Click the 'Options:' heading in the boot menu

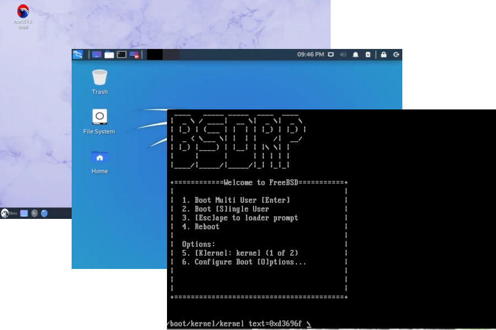click(198, 244)
